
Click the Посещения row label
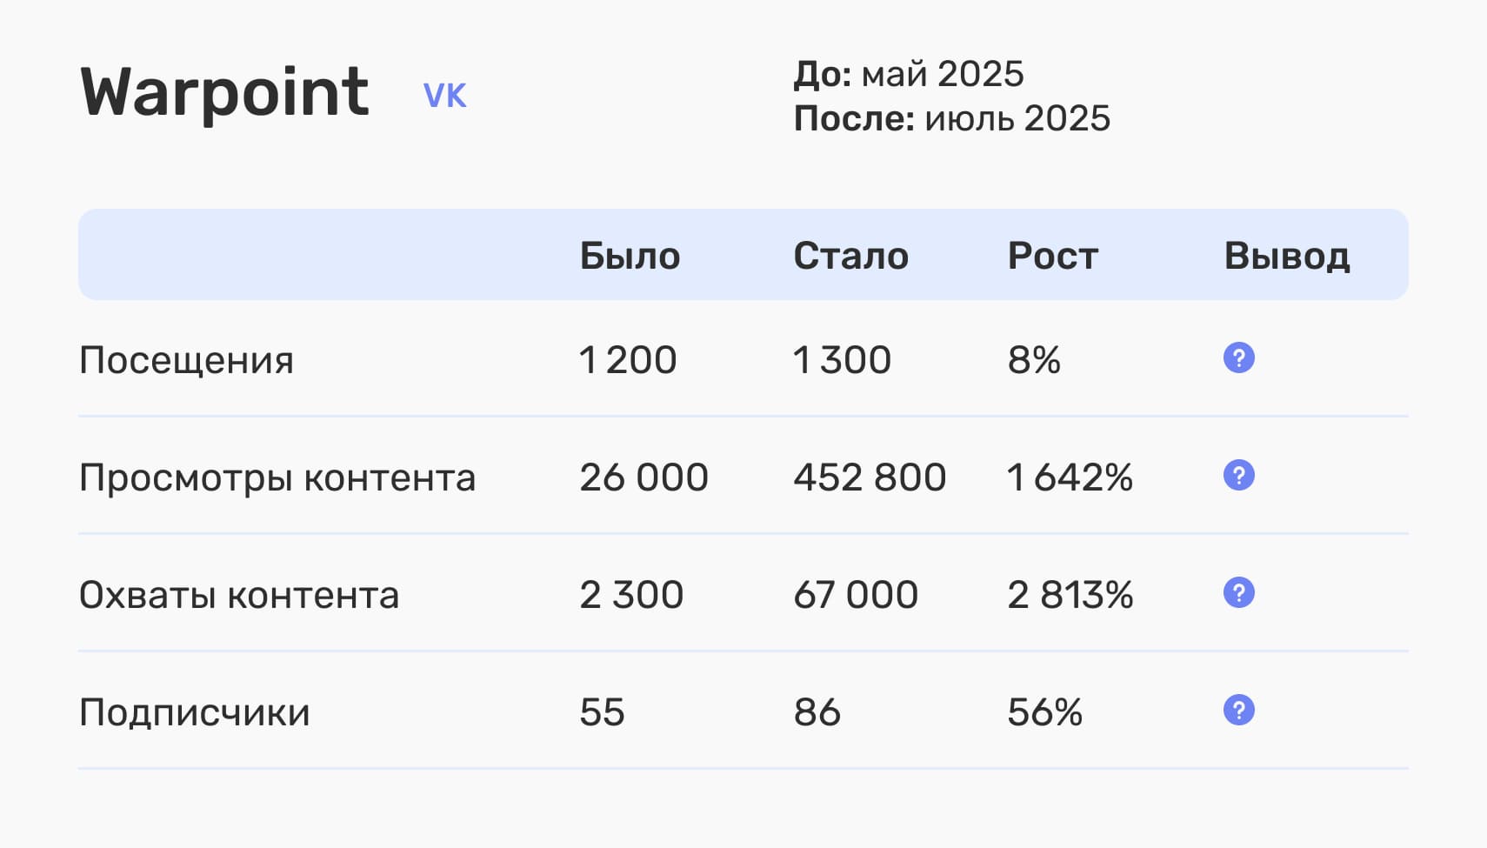point(186,360)
